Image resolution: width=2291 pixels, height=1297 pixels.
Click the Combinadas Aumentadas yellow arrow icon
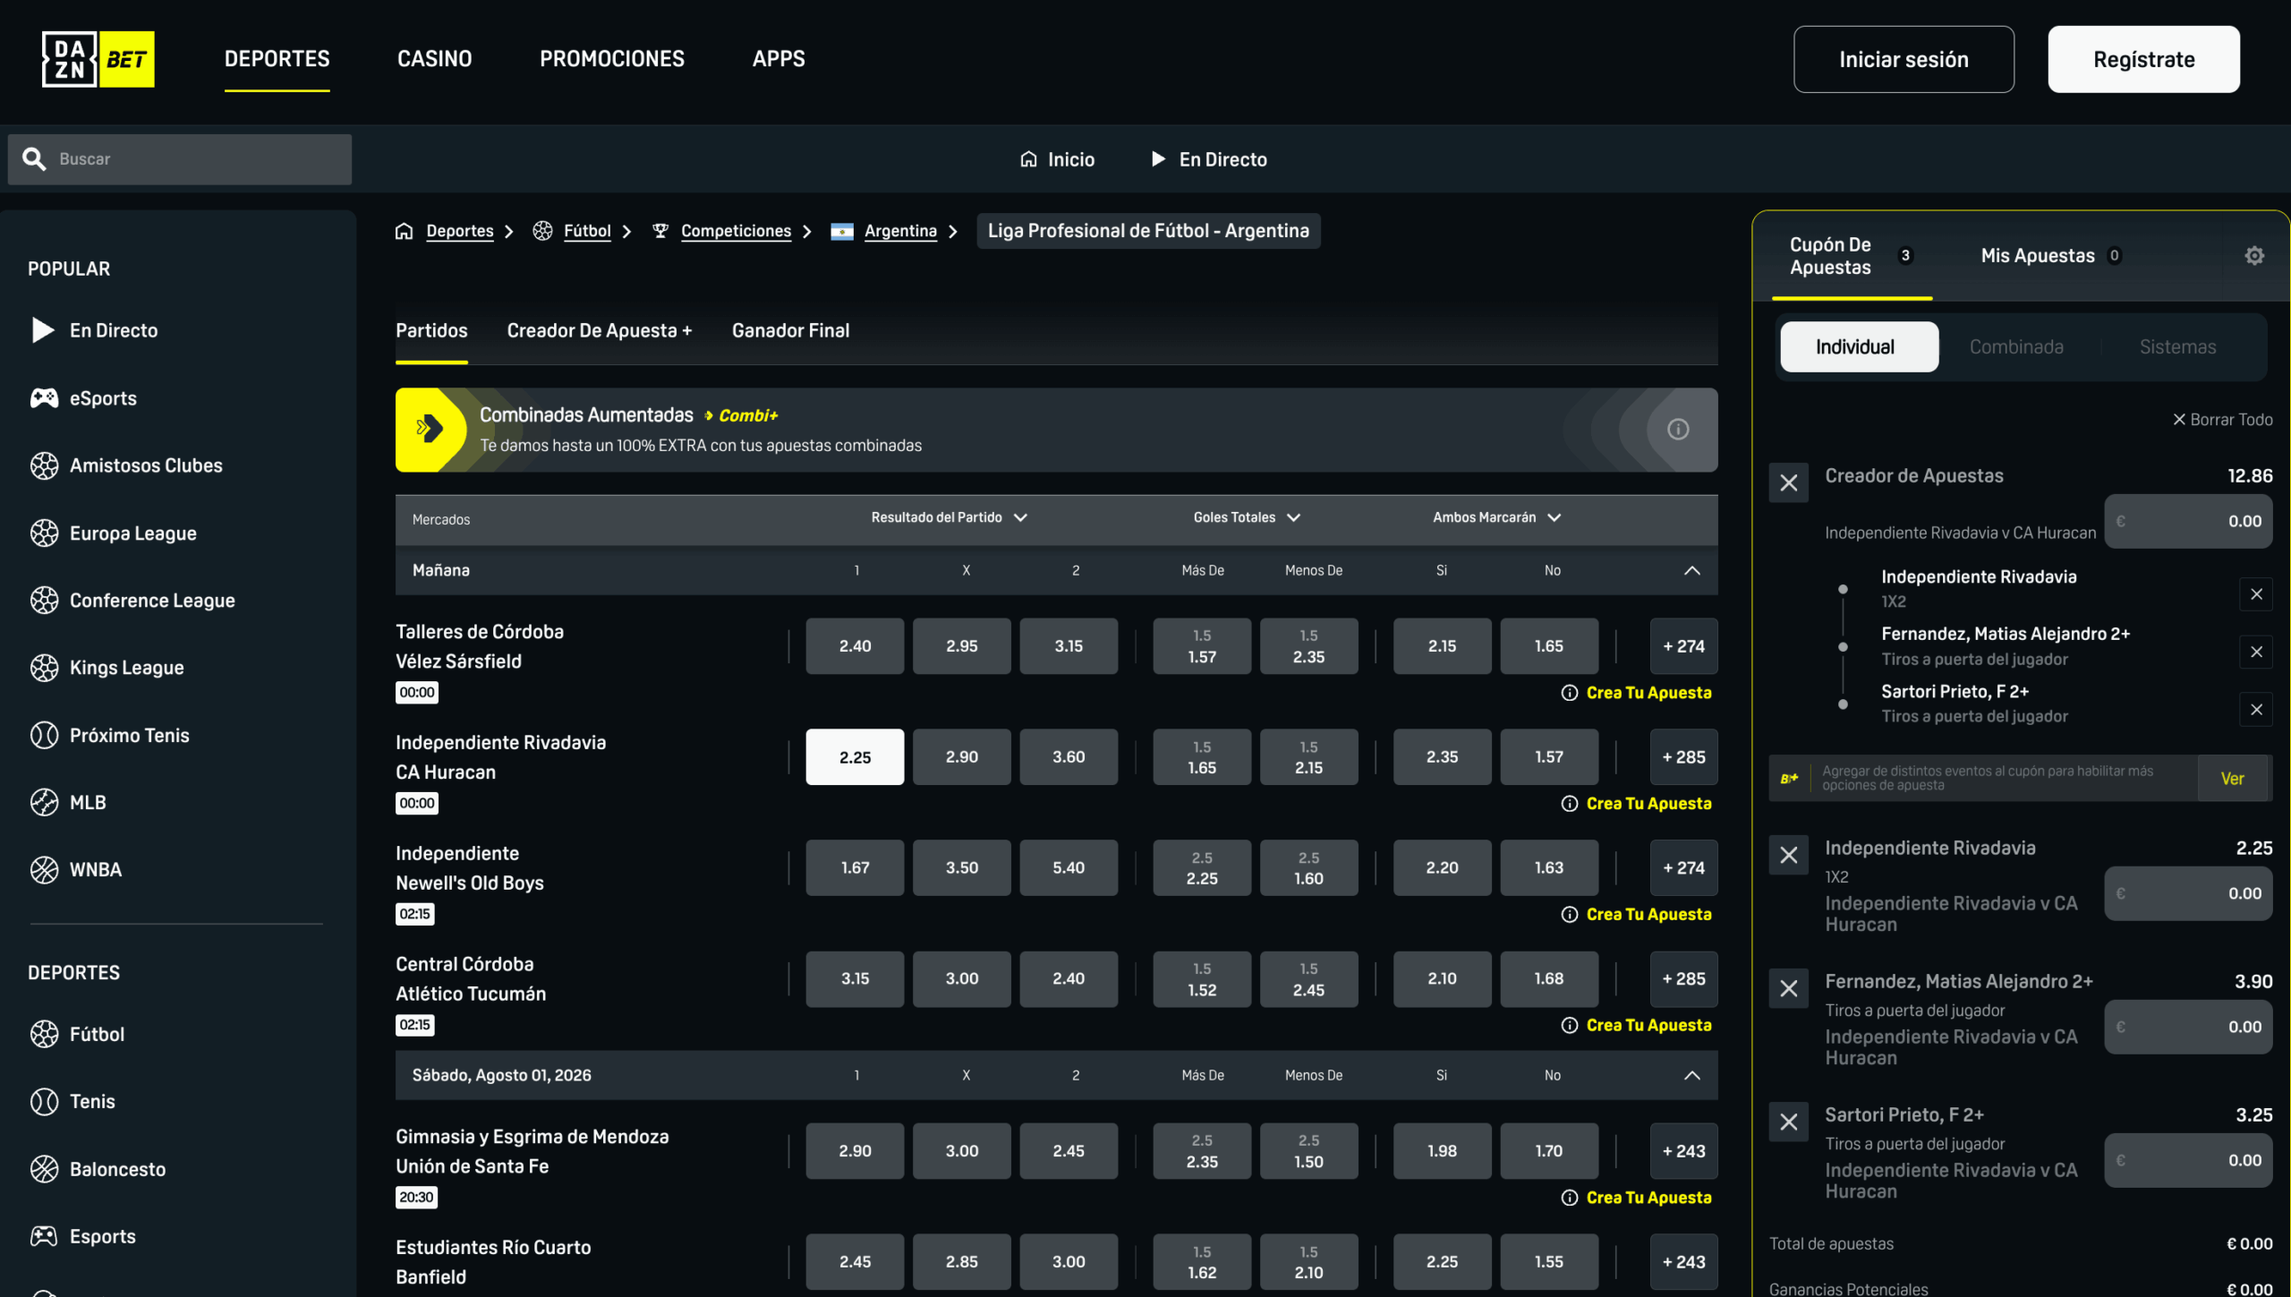(x=430, y=430)
